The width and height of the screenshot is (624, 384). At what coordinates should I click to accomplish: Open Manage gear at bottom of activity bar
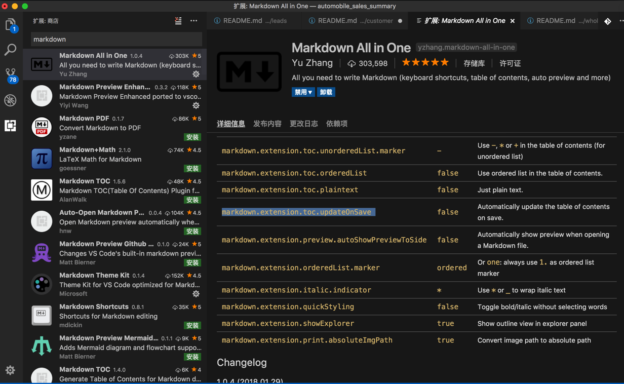coord(10,370)
